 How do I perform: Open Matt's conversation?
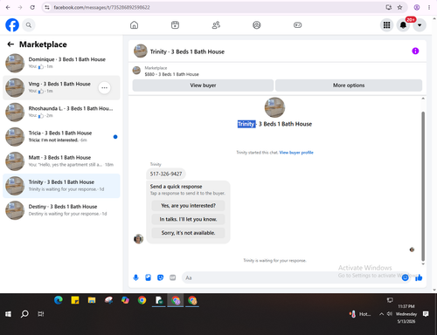pyautogui.click(x=61, y=161)
